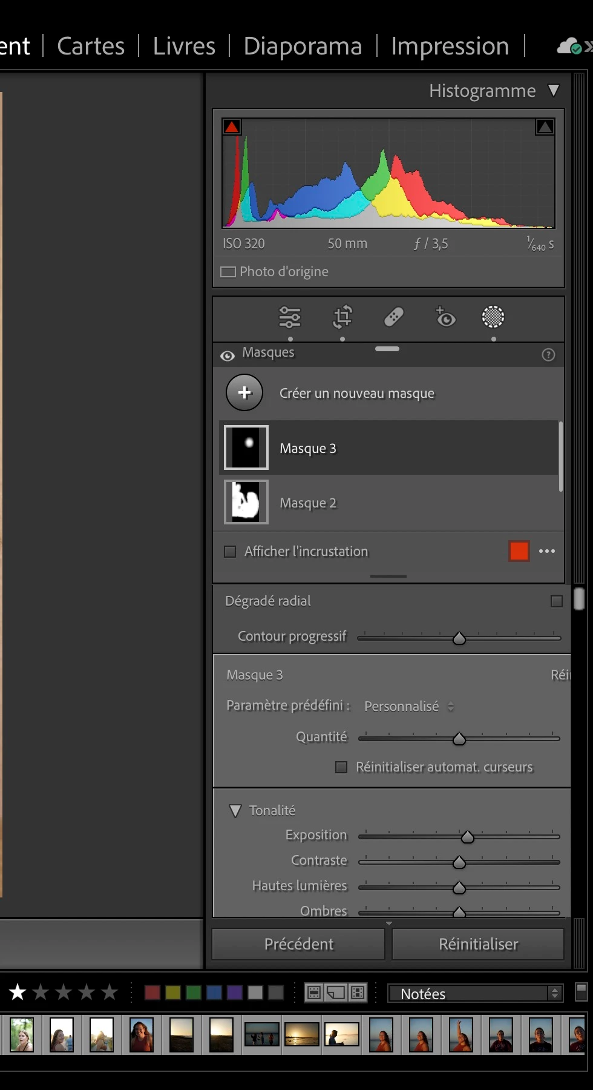Filter by red color label
Image resolution: width=593 pixels, height=1090 pixels.
click(152, 993)
